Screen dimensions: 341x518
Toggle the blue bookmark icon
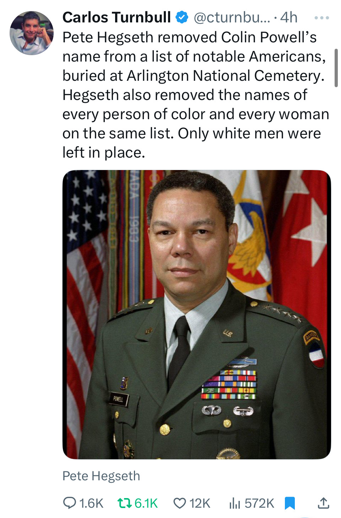[290, 503]
